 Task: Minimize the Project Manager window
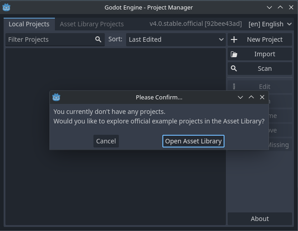tap(269, 8)
